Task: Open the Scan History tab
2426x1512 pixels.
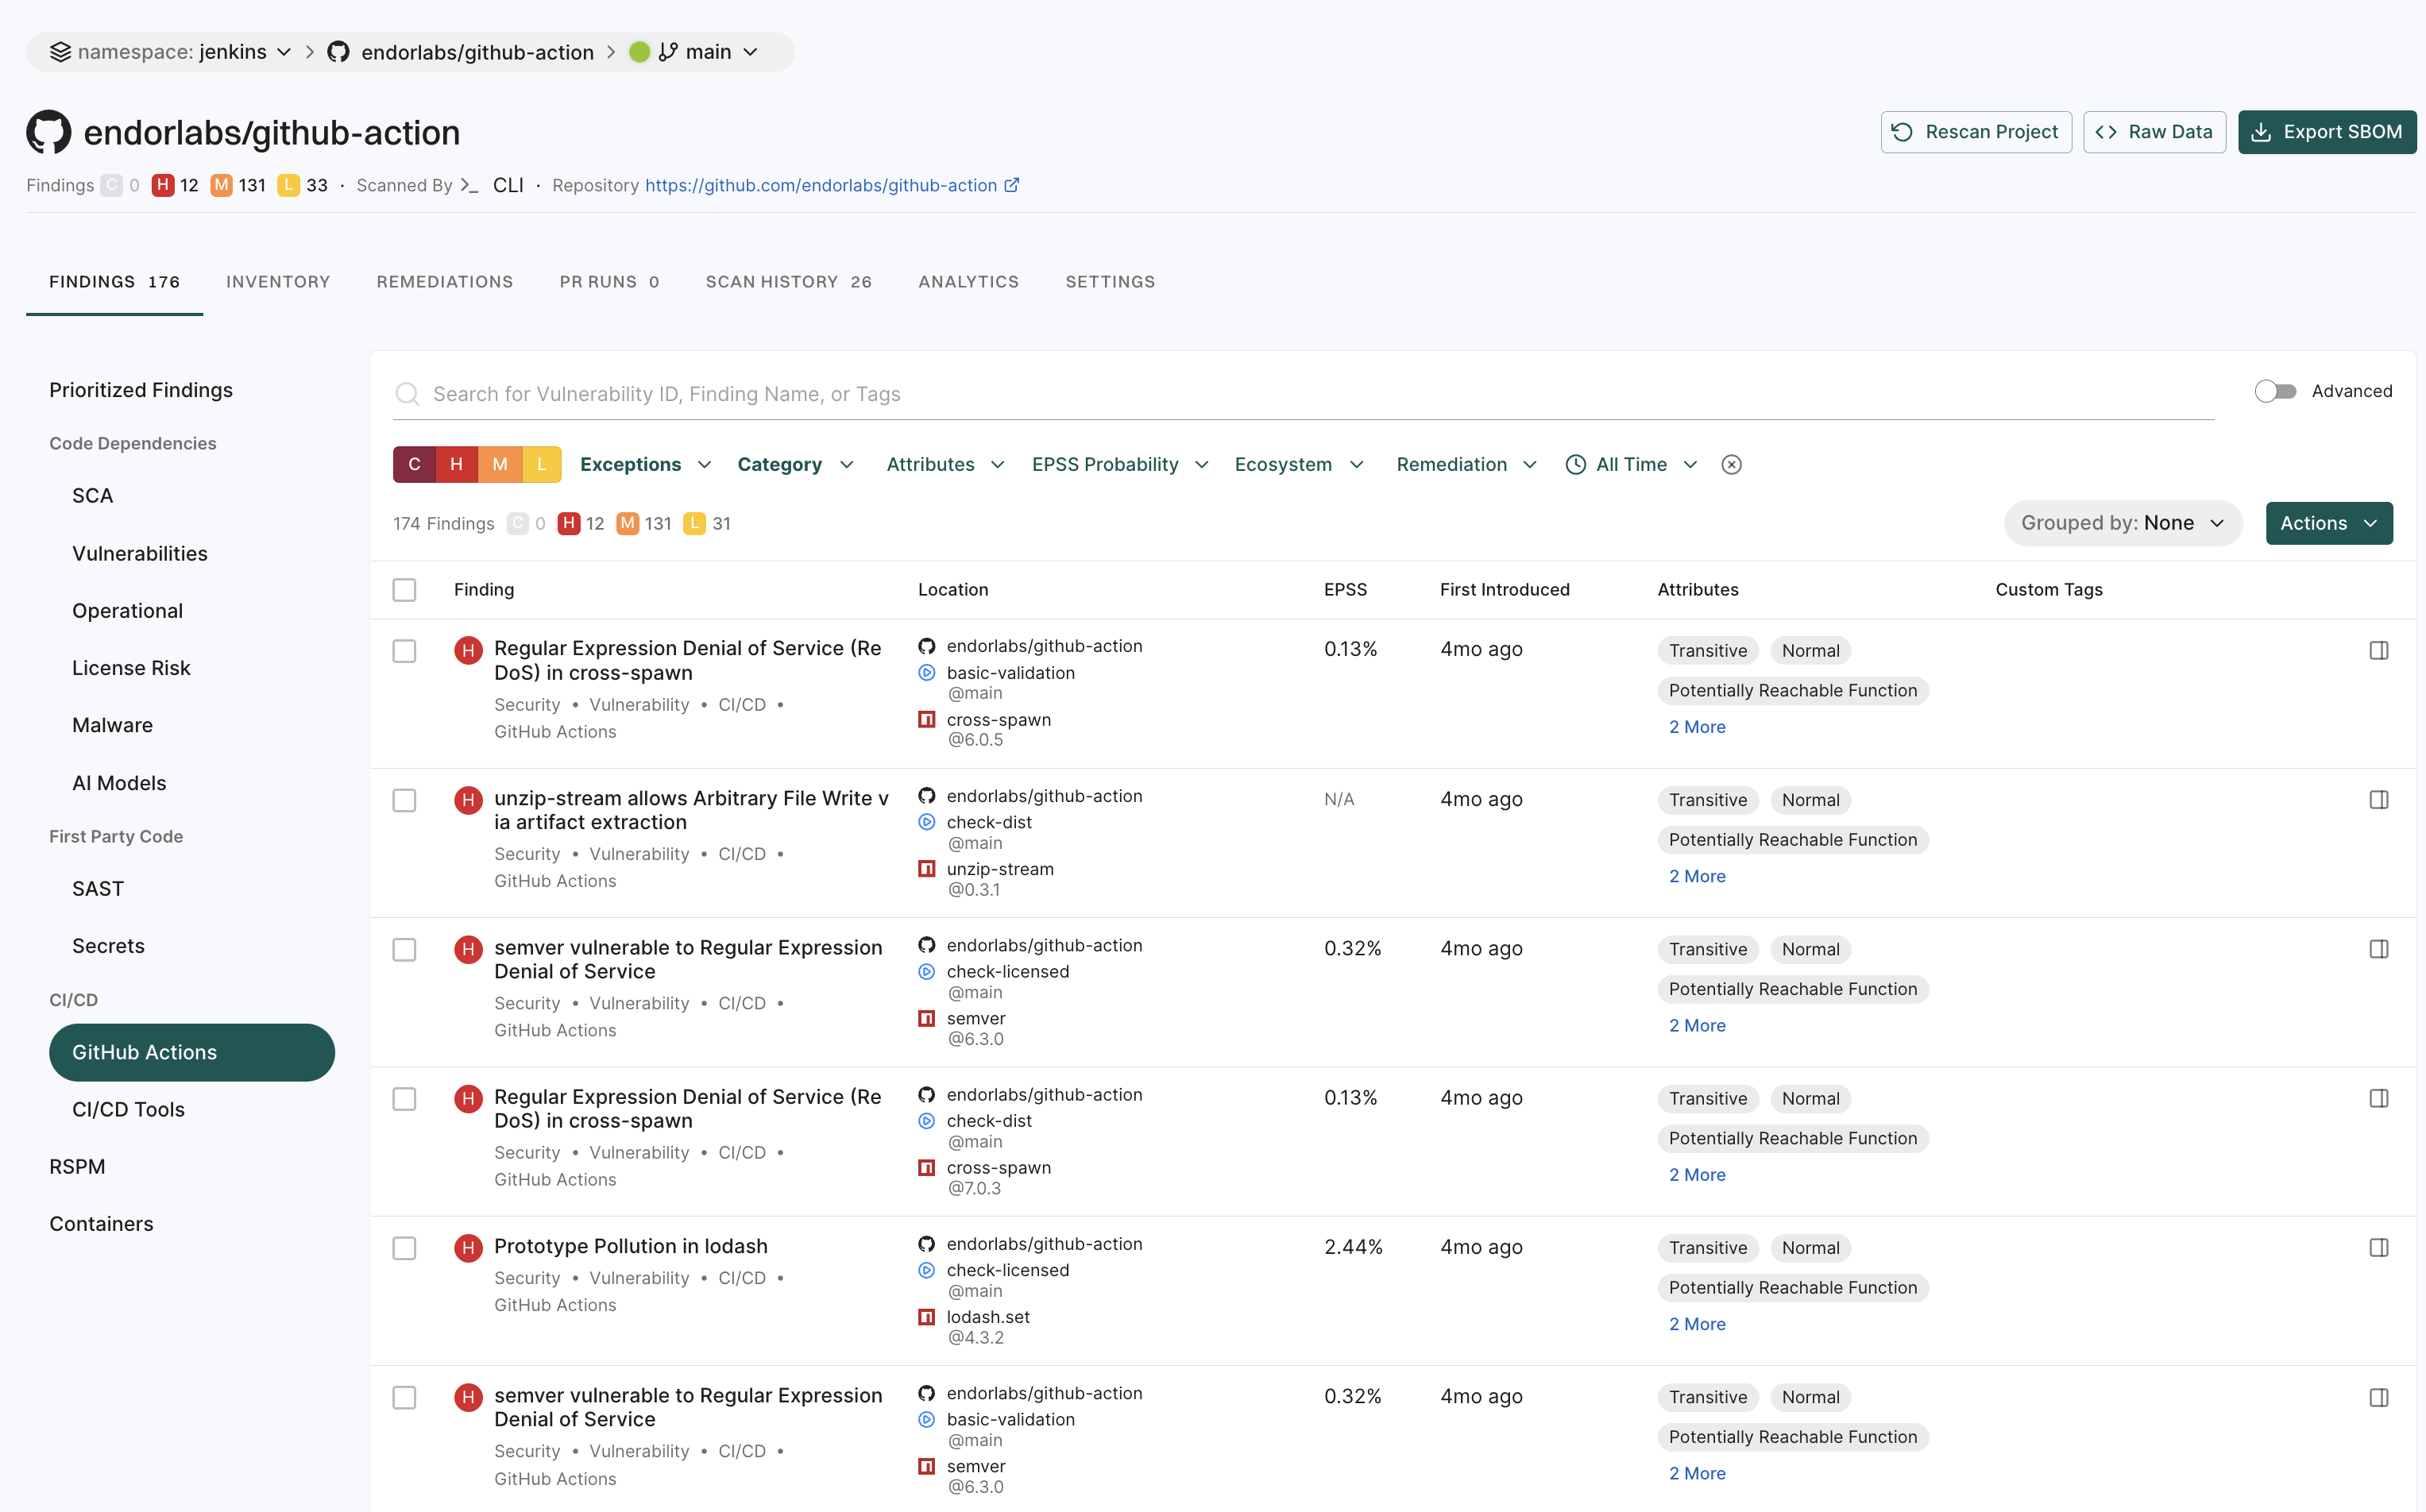Action: (788, 282)
